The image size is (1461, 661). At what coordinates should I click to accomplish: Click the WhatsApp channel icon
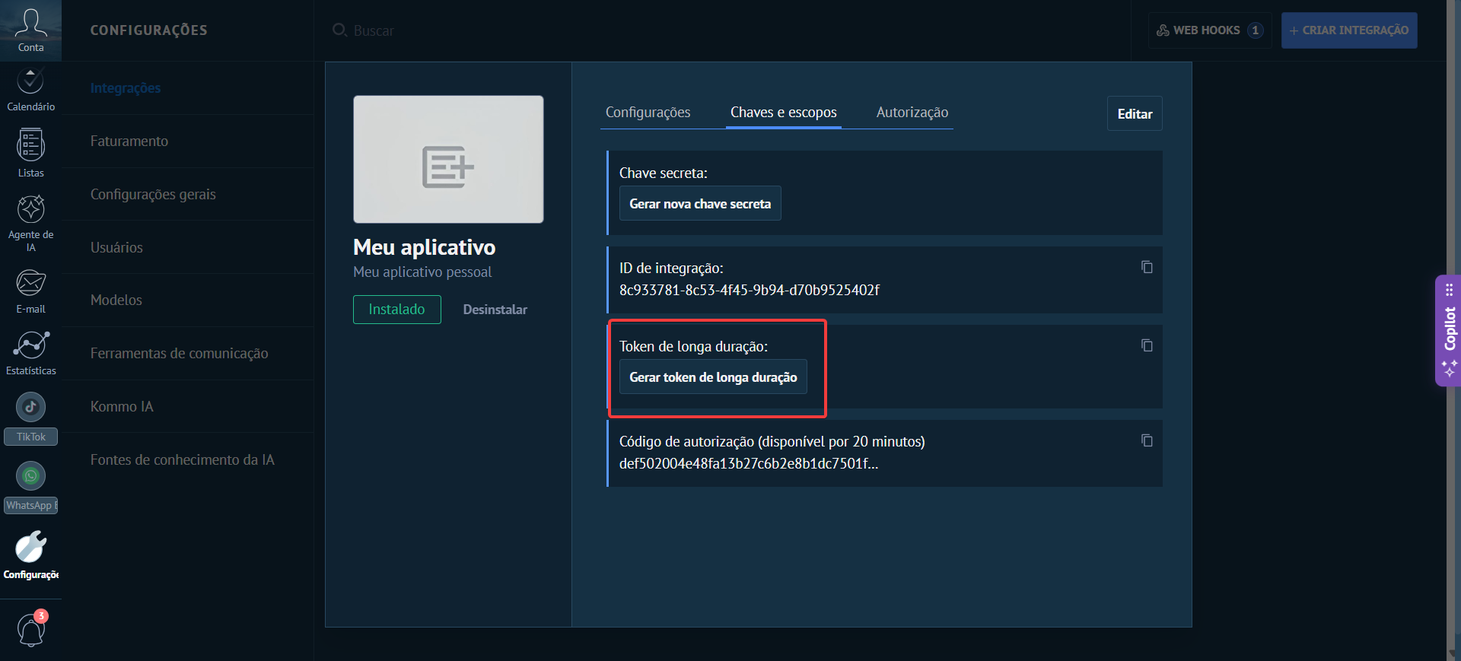30,477
